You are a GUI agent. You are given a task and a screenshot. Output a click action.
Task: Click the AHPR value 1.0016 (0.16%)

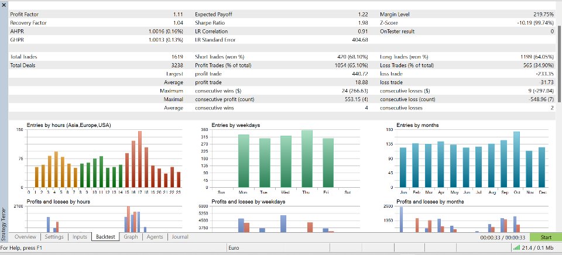[166, 31]
